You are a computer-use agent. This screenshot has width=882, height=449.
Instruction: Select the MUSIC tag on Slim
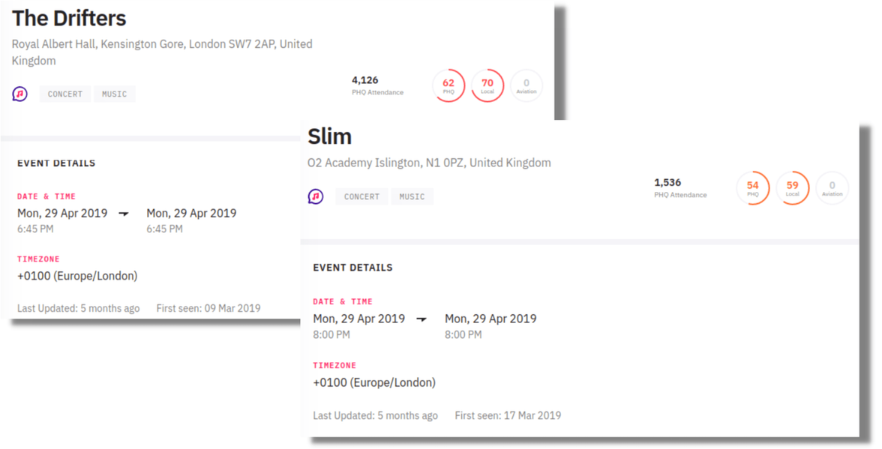[x=412, y=196]
